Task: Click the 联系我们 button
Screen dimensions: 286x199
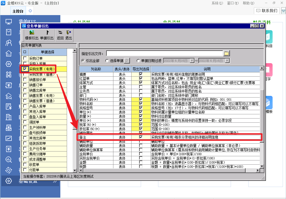Action: (x=267, y=11)
